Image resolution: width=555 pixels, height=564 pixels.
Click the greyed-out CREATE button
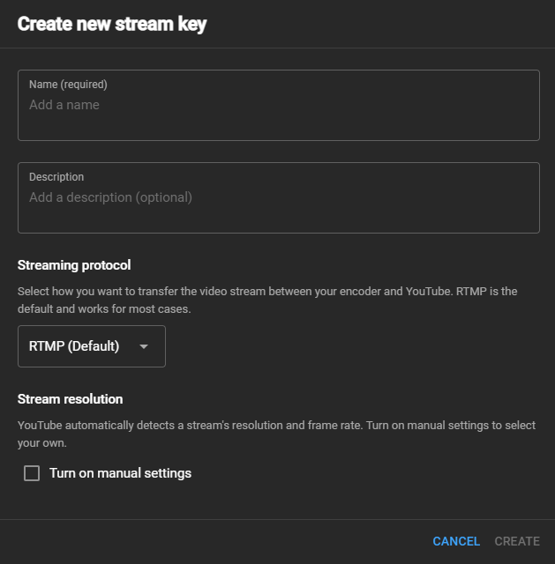517,541
